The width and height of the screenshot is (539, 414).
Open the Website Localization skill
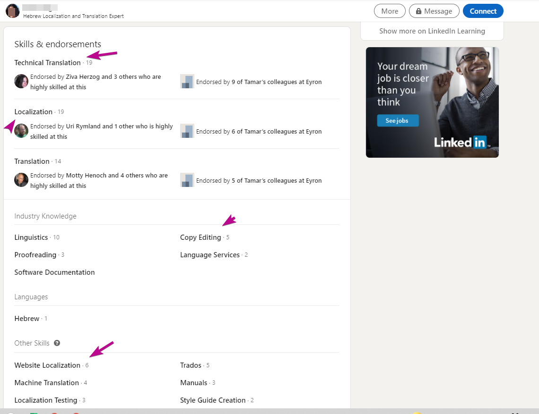pos(47,365)
